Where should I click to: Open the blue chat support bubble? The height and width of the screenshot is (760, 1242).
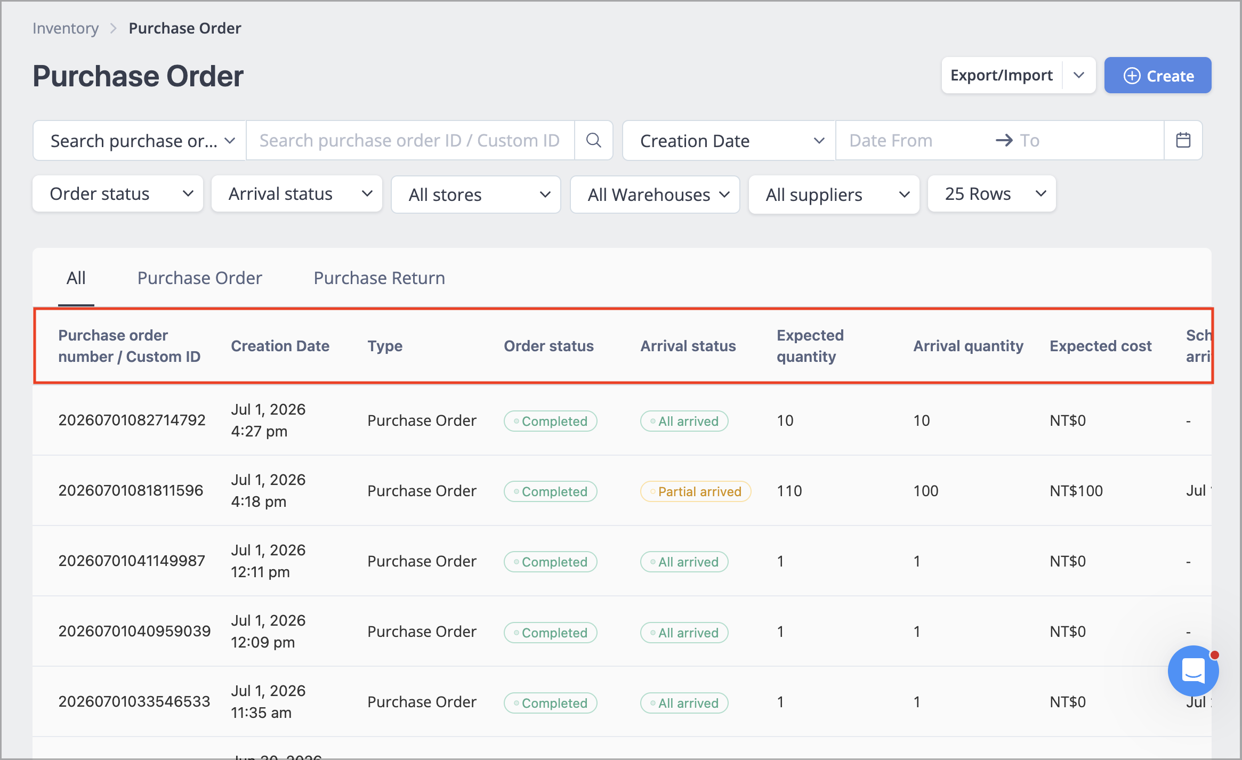[1193, 670]
